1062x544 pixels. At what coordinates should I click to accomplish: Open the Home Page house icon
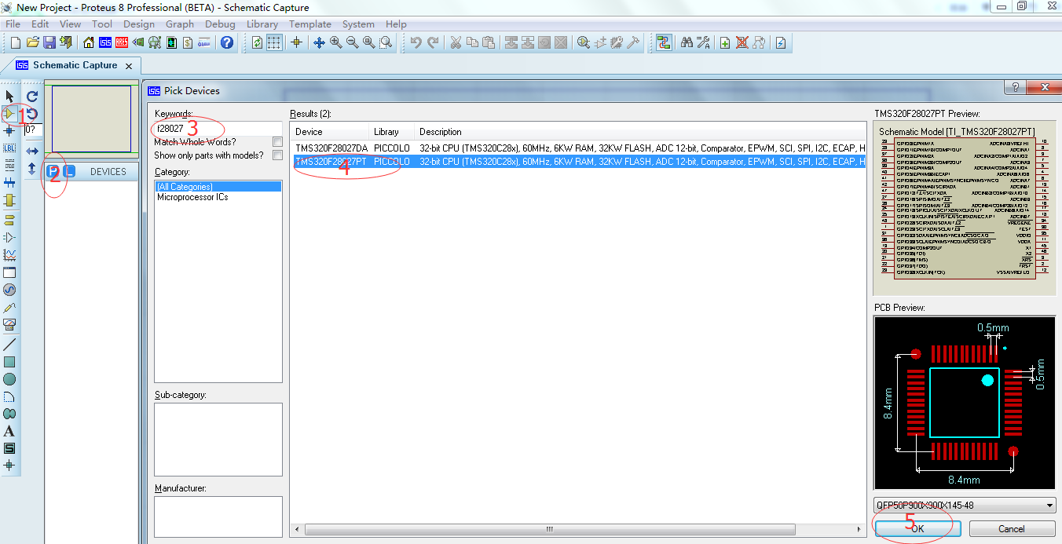[89, 42]
